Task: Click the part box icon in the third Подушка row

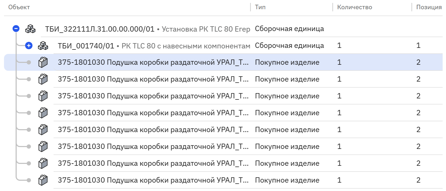Action: (43, 96)
